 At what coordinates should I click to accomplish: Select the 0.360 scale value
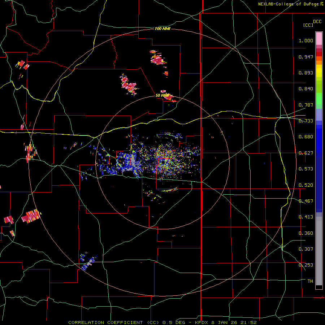pyautogui.click(x=306, y=233)
